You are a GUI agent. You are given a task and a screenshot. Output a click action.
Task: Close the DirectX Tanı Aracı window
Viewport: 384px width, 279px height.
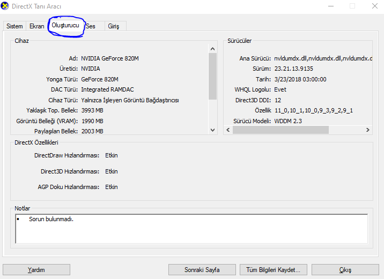pos(375,6)
